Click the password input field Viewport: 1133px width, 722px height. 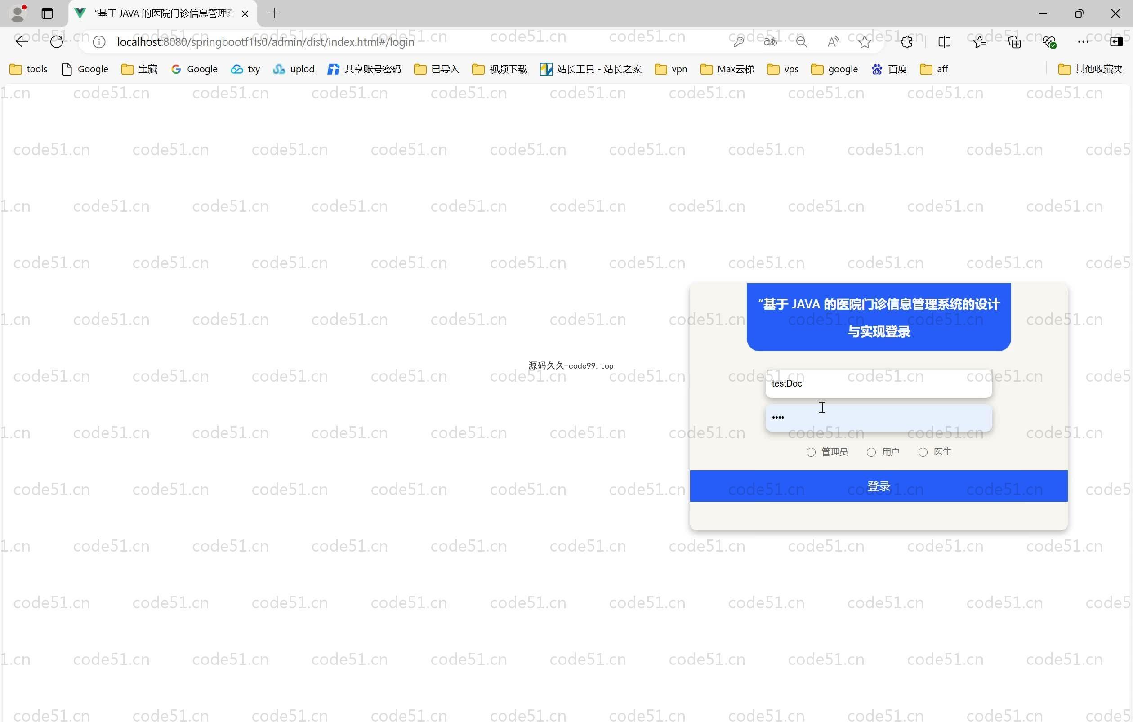click(x=879, y=418)
